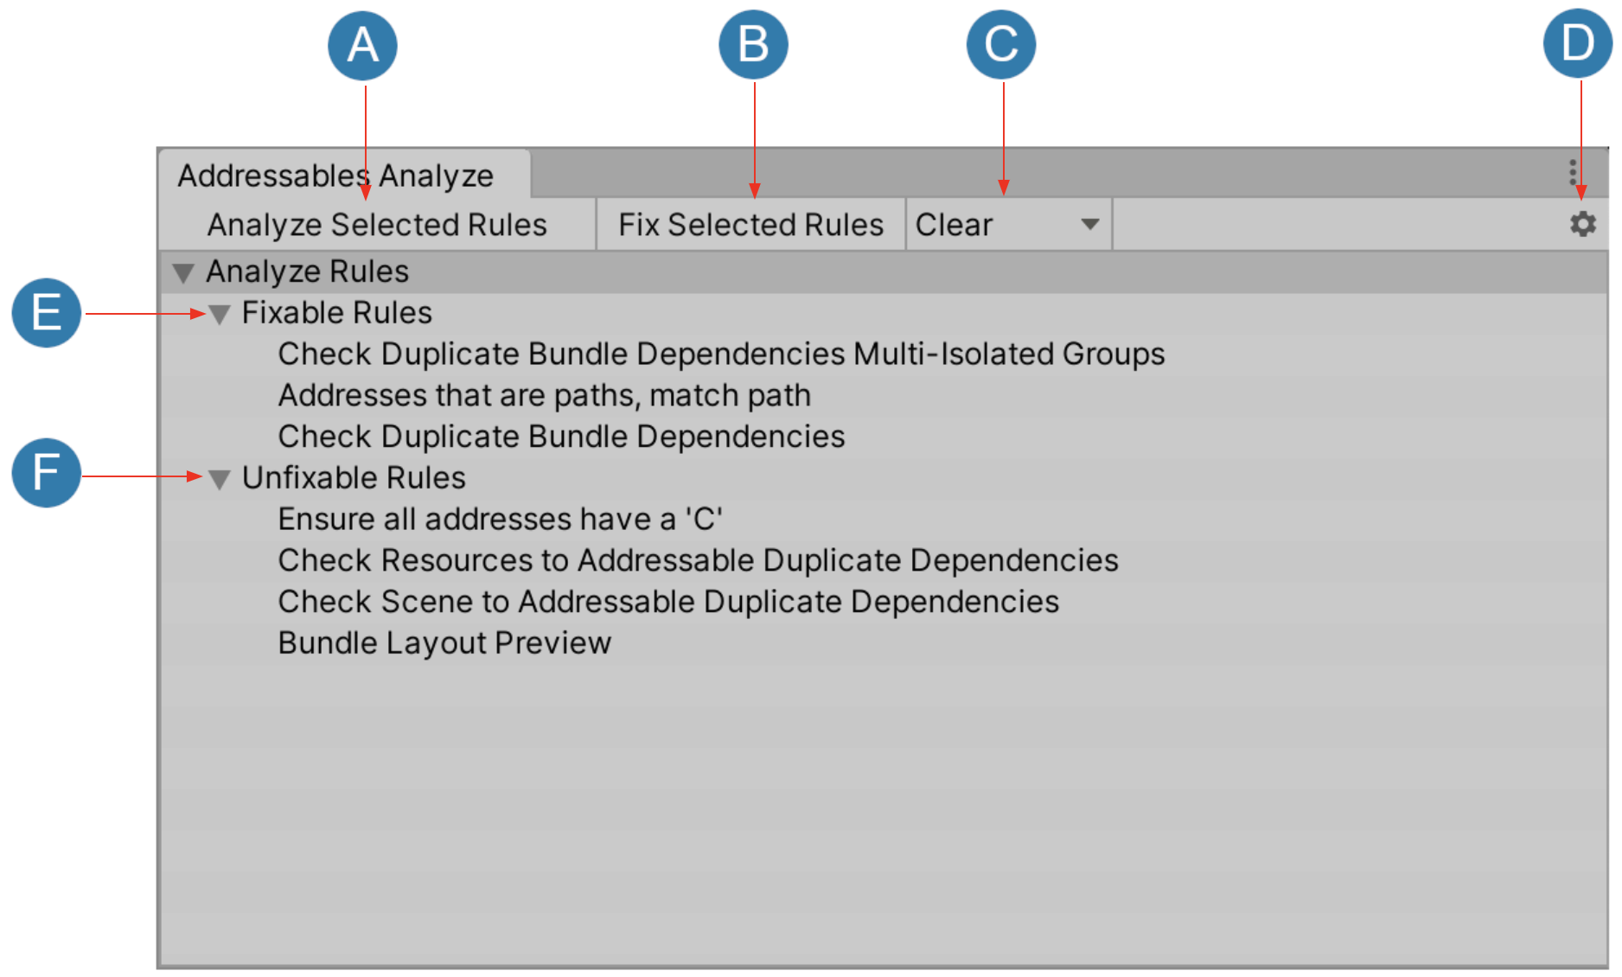Open the Analyze window settings gear icon
Viewport: 1622px width, 977px height.
(1585, 224)
